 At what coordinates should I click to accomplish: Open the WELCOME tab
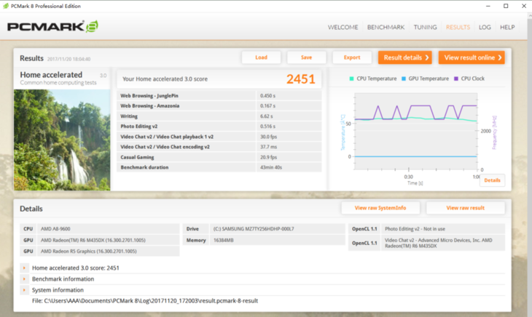[x=343, y=28]
